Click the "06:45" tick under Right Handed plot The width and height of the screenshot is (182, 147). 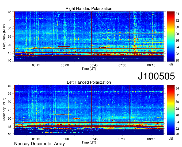click(94, 65)
